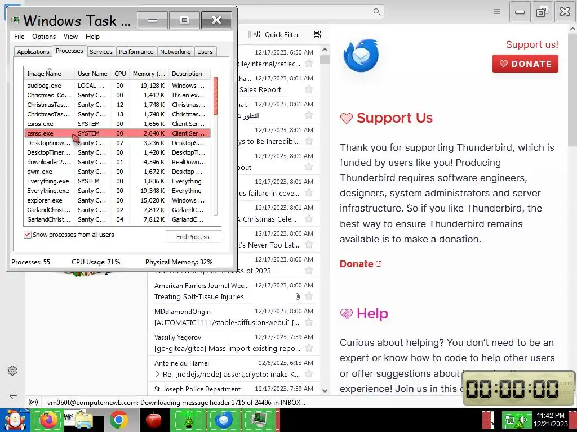Click the online status icon in status bar
The width and height of the screenshot is (577, 432).
33,402
